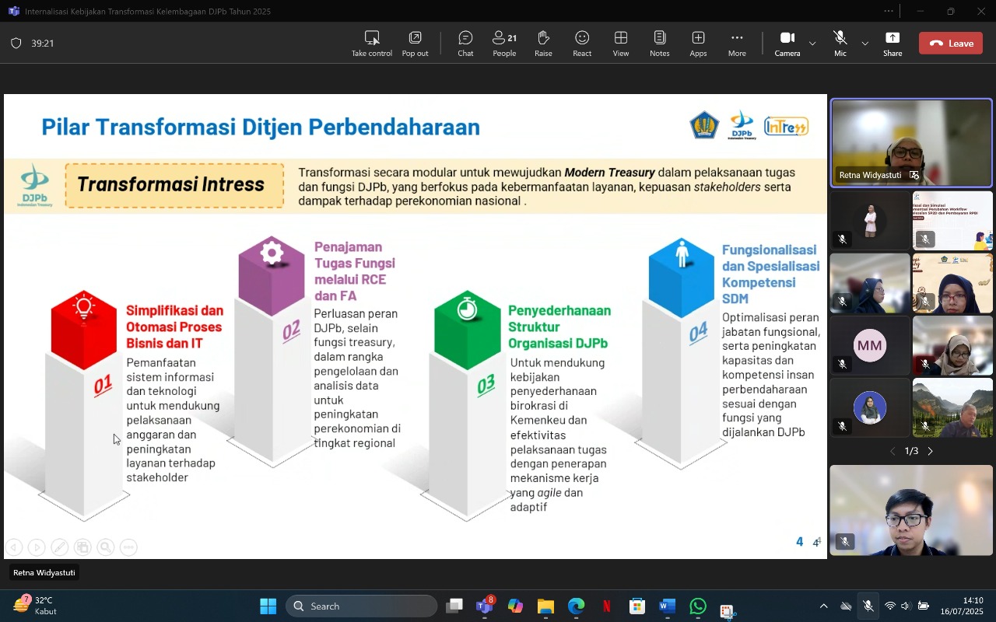The image size is (996, 622).
Task: Open the React emoji options
Action: (582, 44)
